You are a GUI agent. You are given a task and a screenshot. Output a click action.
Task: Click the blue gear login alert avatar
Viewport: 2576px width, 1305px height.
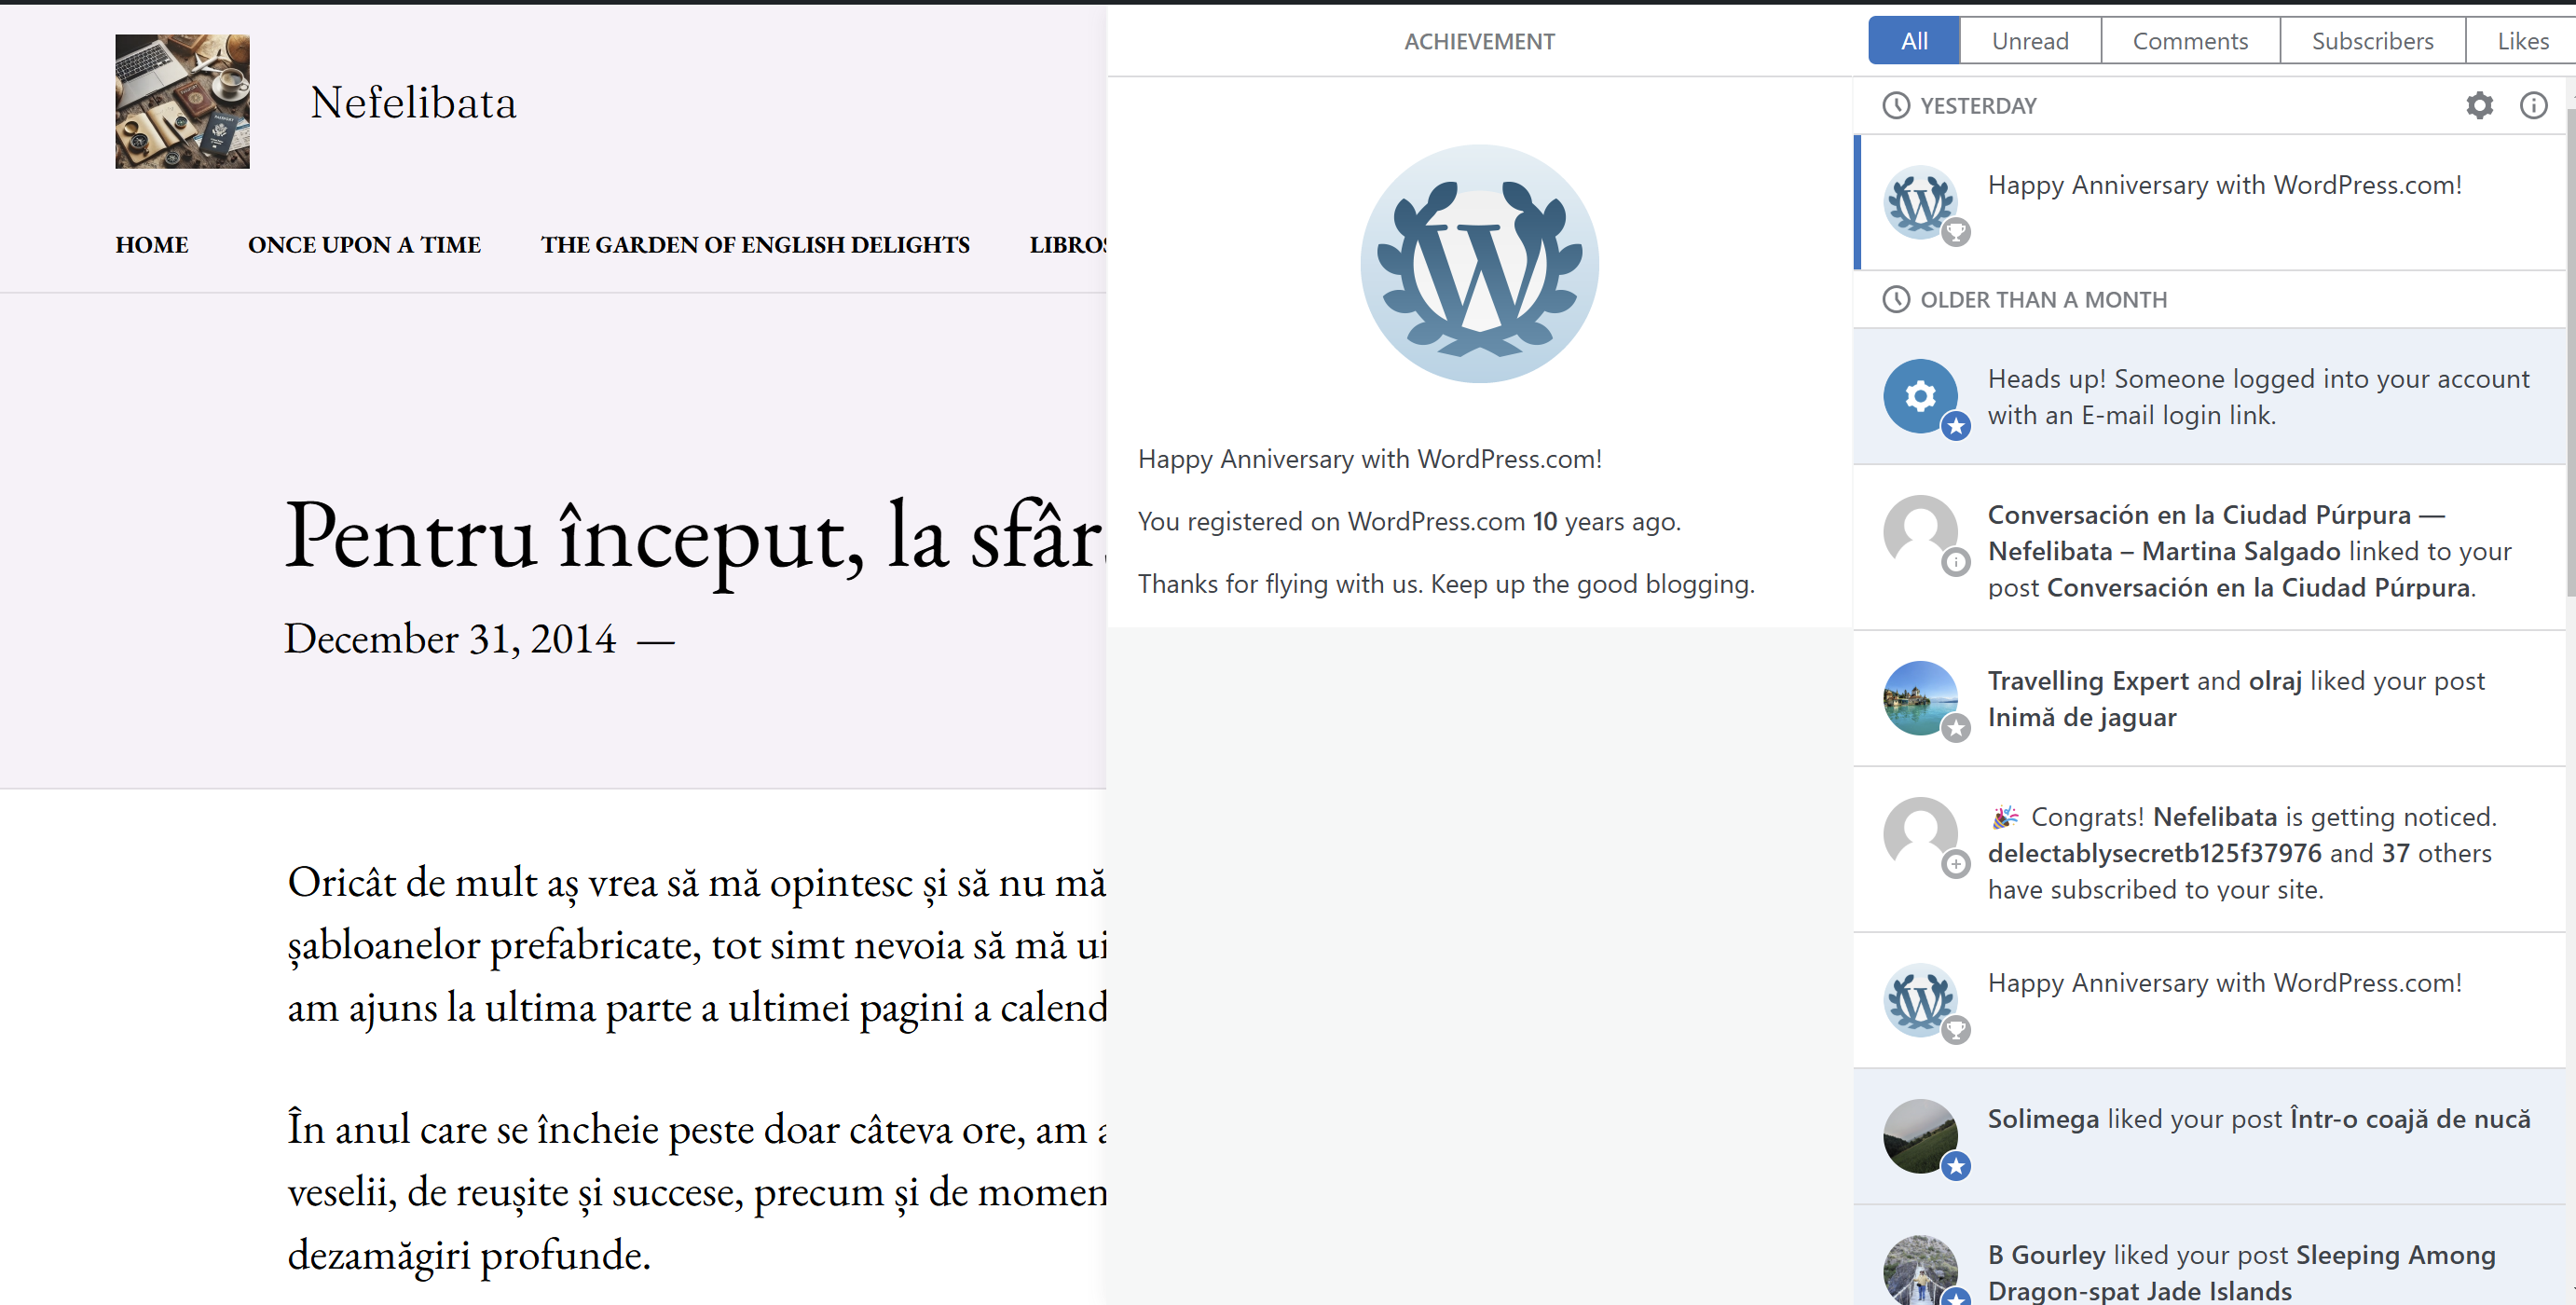click(x=1919, y=396)
